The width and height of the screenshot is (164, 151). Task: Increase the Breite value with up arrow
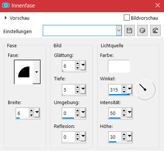[31, 110]
